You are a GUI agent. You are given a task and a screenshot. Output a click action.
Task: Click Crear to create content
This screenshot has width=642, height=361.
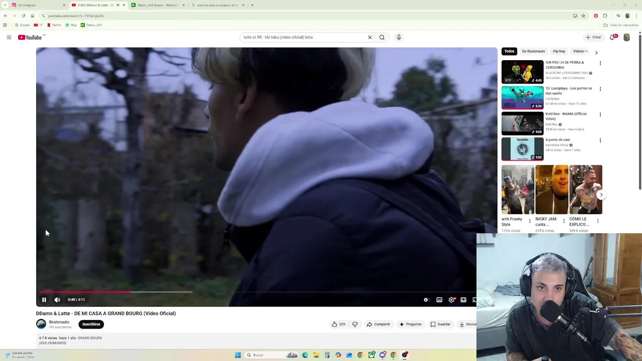click(593, 37)
